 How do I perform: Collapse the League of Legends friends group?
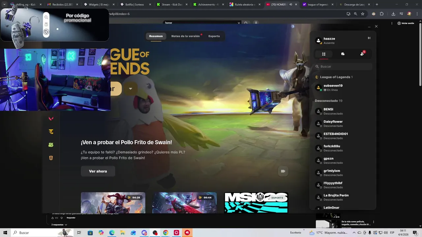pyautogui.click(x=334, y=77)
